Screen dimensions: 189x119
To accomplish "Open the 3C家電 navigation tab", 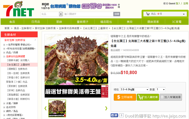I will pos(177,22).
